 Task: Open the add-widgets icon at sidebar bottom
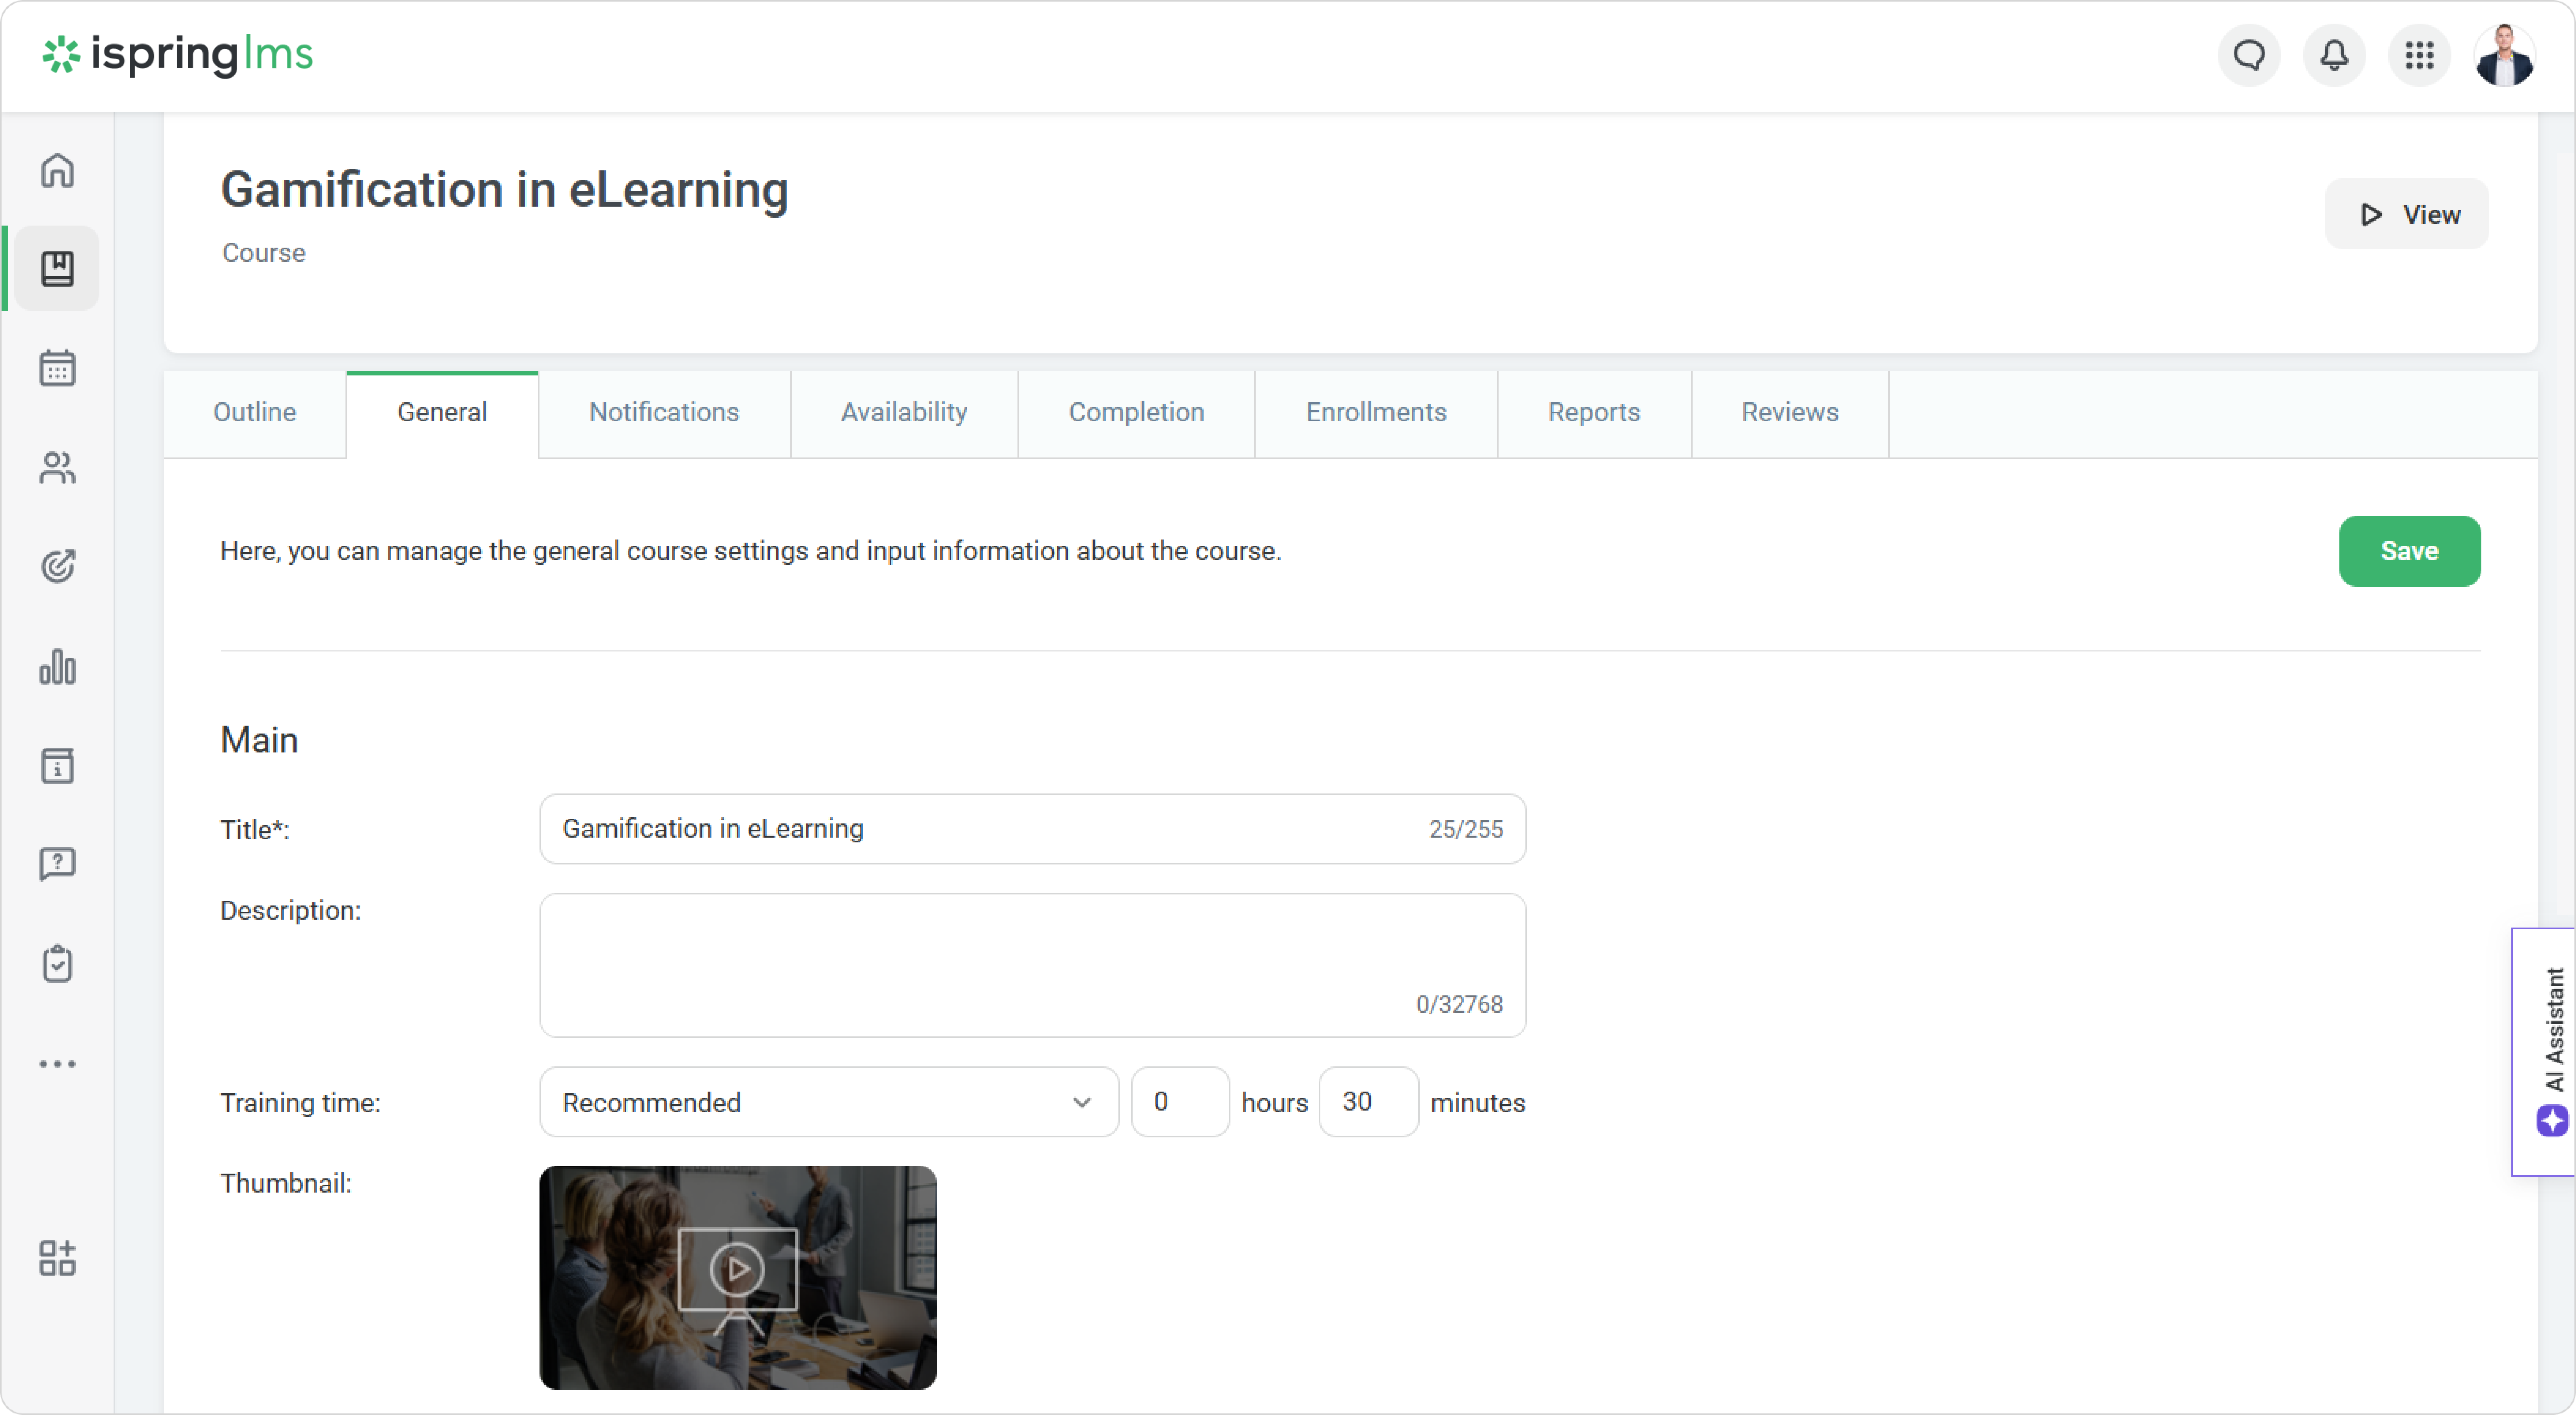tap(57, 1258)
